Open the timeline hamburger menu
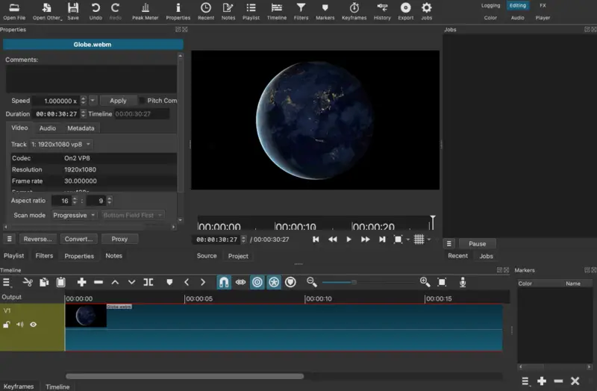 coord(7,282)
